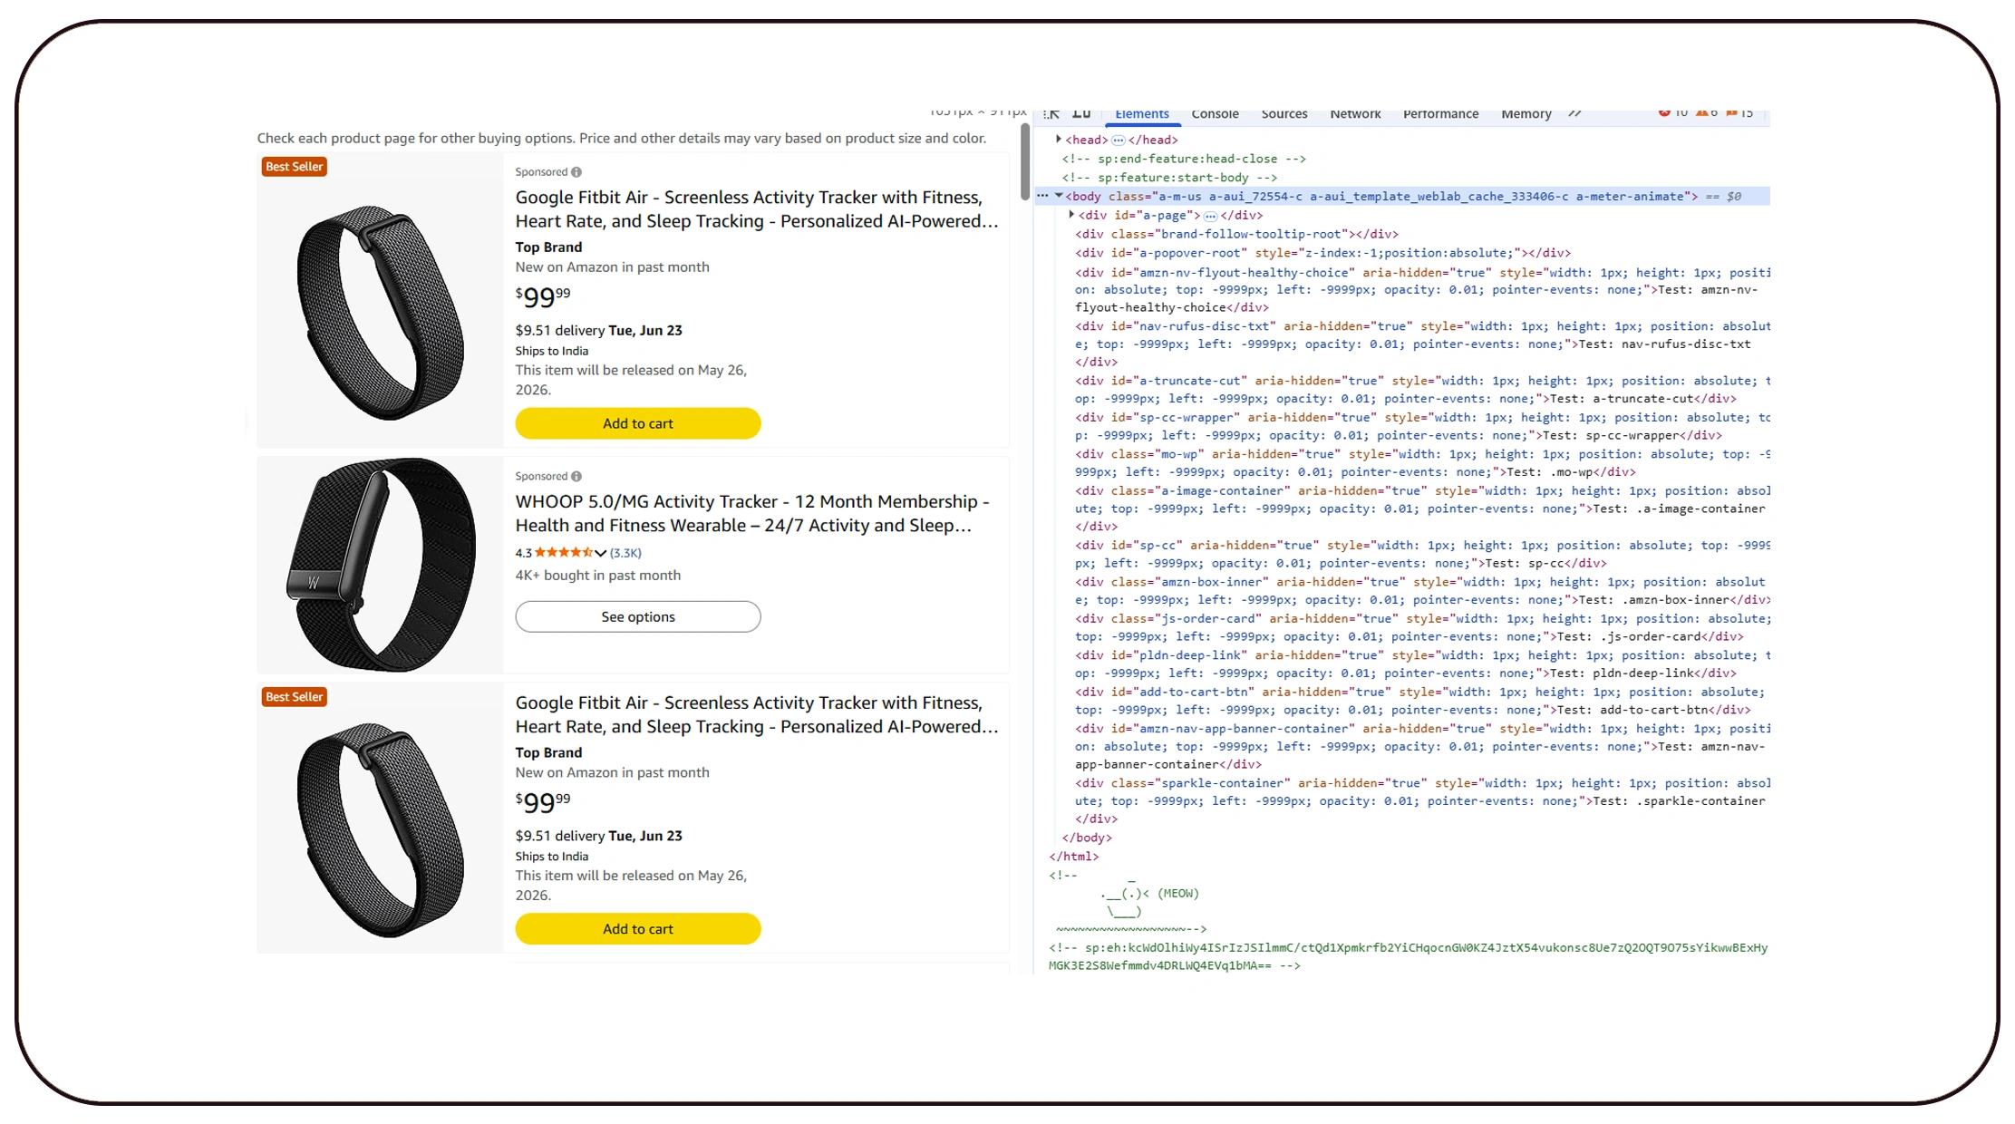This screenshot has width=2015, height=1124.
Task: Select the mo-wp div row
Action: 1422,463
